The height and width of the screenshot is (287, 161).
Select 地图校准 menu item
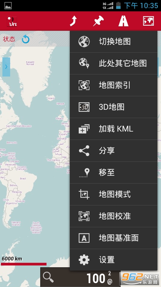point(114,216)
